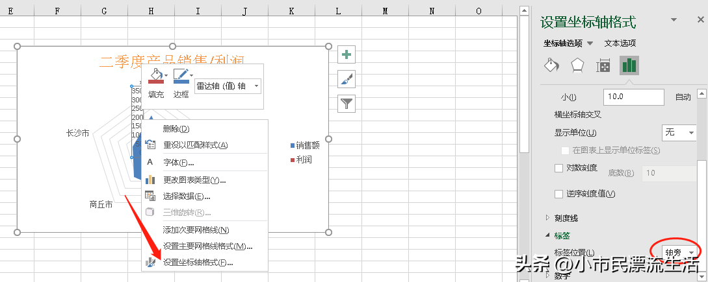The width and height of the screenshot is (708, 282).
Task: Open the 雷达轴 (值) 轴 element selector dropdown
Action: (228, 86)
